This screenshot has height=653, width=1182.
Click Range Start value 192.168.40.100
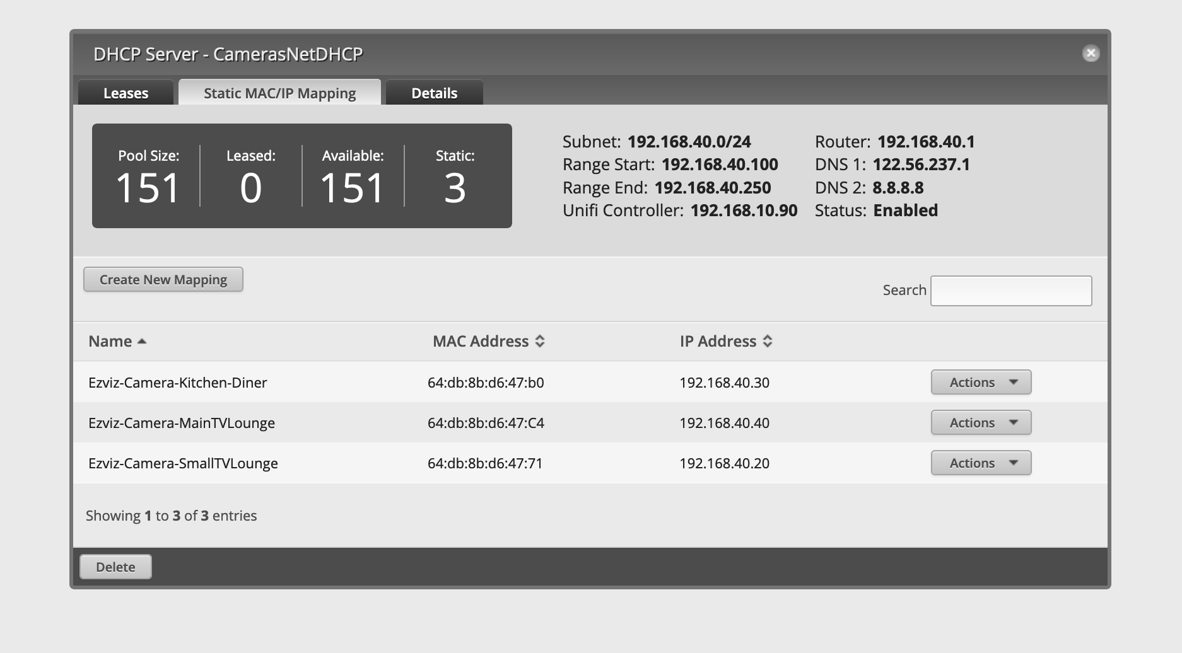[720, 165]
